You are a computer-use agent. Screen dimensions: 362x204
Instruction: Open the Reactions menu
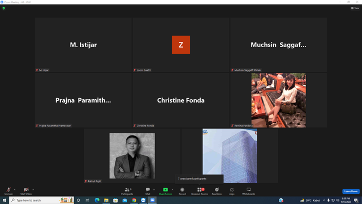217,191
